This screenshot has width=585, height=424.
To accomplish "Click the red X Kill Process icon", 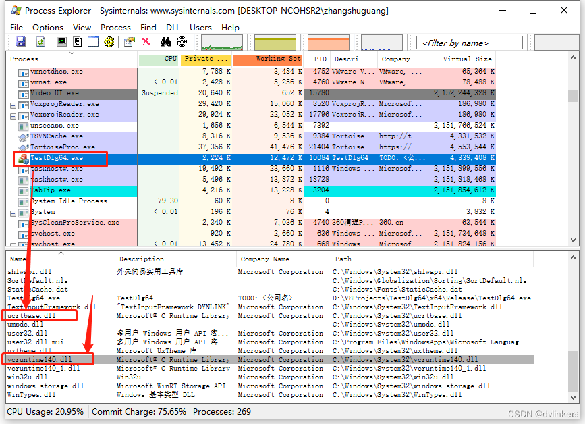I will (x=146, y=42).
